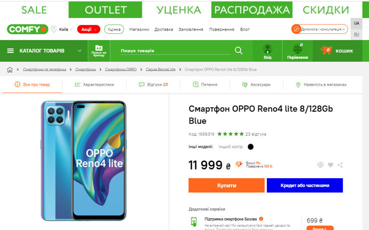Click the share icon near price
The height and width of the screenshot is (230, 369).
(x=340, y=165)
